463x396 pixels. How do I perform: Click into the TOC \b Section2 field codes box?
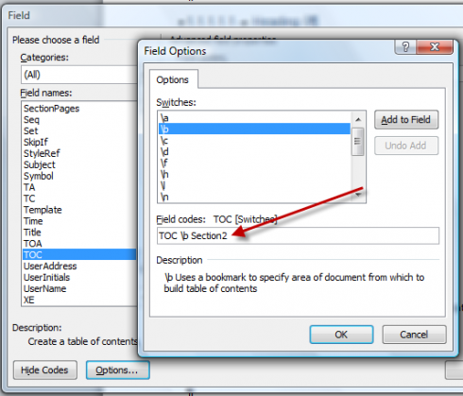tap(298, 235)
